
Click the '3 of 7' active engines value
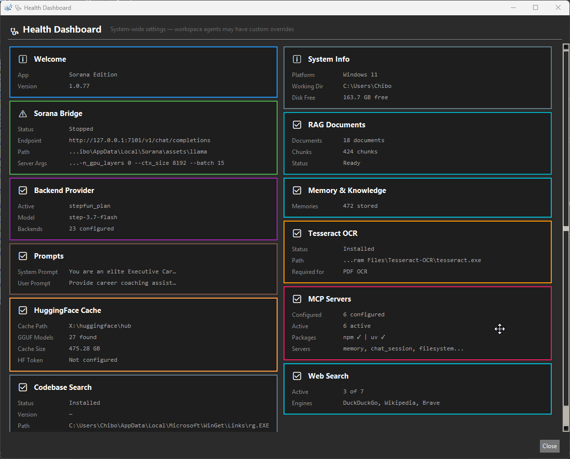354,391
